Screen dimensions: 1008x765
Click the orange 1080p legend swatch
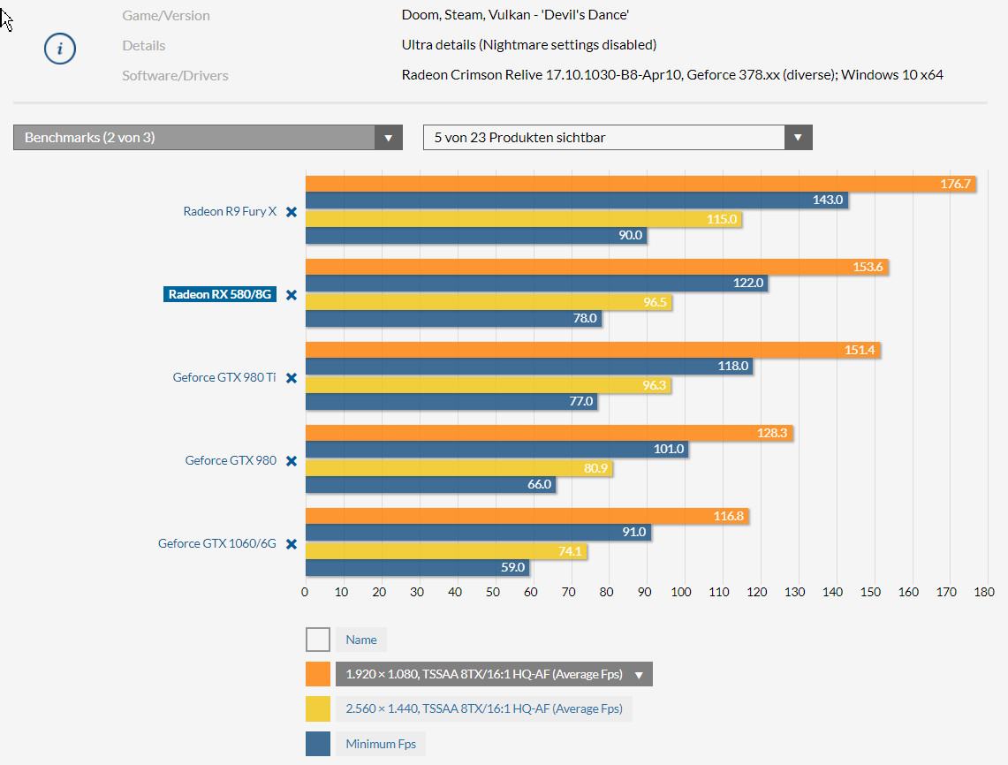coord(317,674)
